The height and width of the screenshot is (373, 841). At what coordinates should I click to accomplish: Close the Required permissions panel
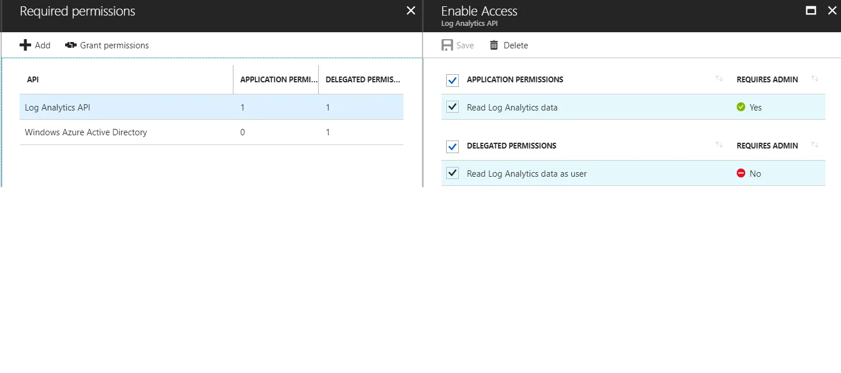point(411,11)
